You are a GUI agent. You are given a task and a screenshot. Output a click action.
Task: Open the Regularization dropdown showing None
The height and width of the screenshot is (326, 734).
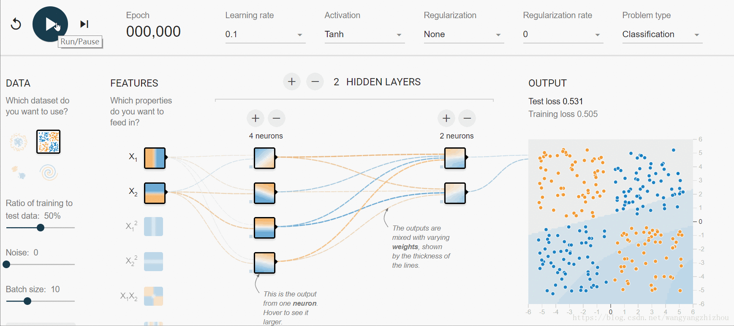click(463, 35)
